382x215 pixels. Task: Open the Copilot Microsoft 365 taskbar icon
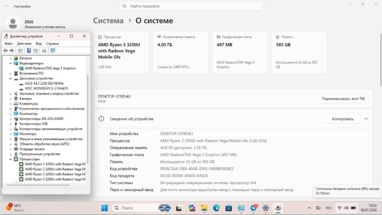pyautogui.click(x=192, y=208)
